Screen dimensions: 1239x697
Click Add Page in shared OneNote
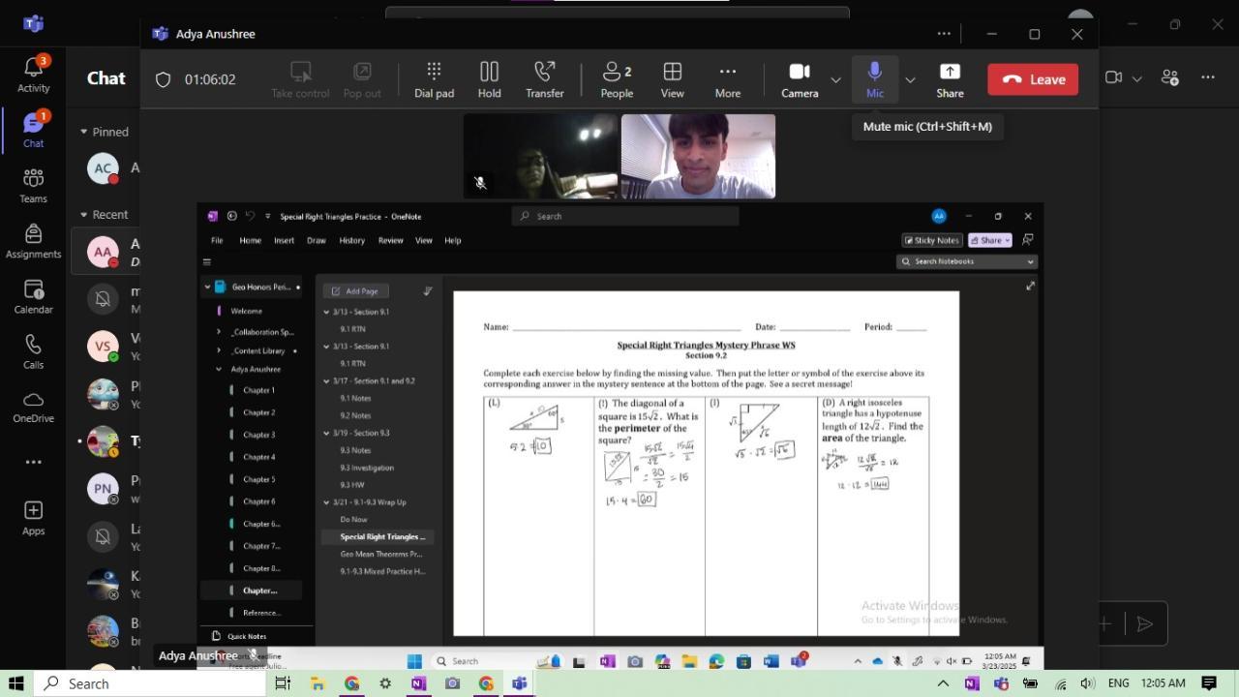(355, 290)
